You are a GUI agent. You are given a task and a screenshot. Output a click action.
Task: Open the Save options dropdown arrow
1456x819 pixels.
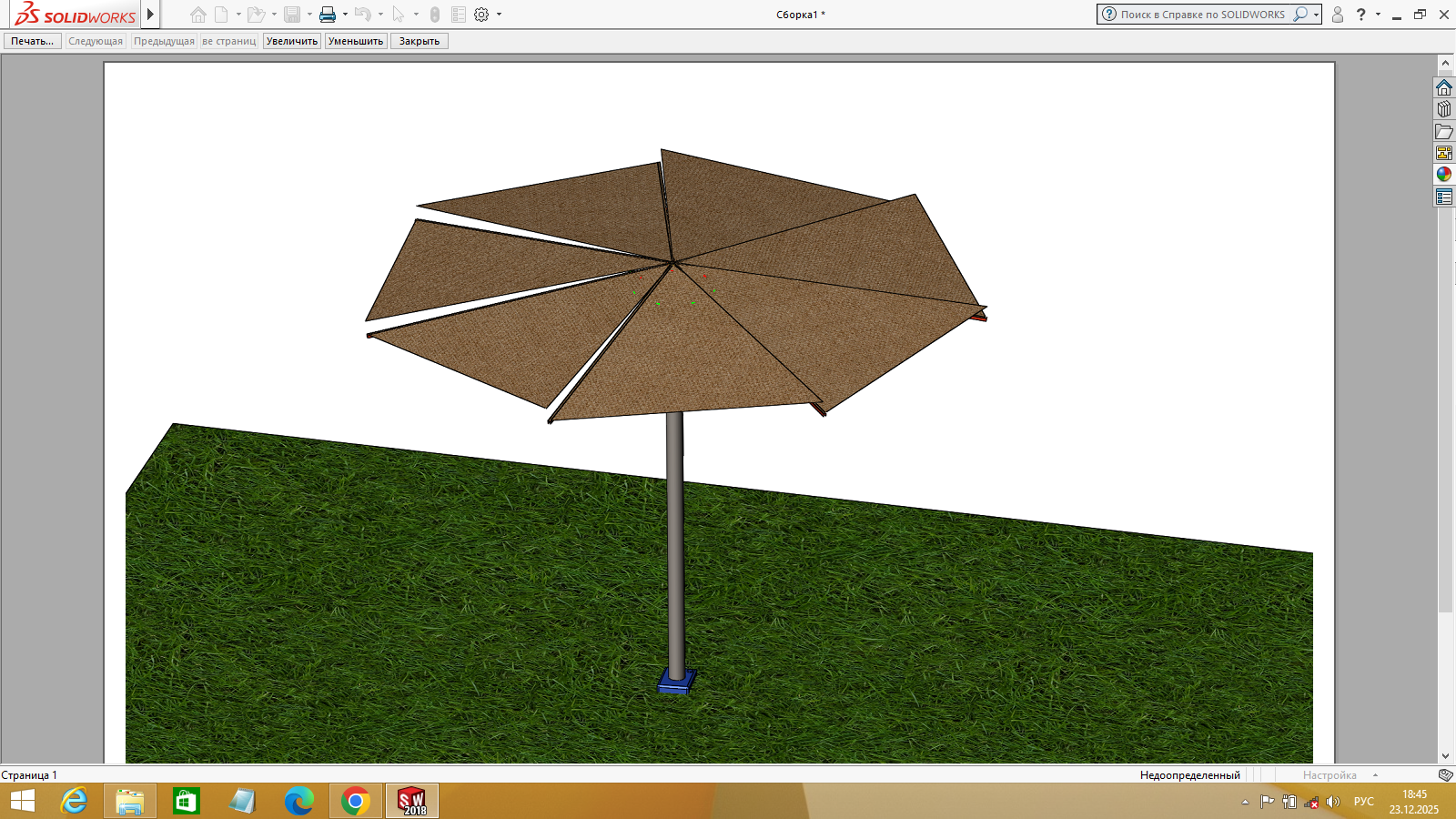tap(309, 15)
